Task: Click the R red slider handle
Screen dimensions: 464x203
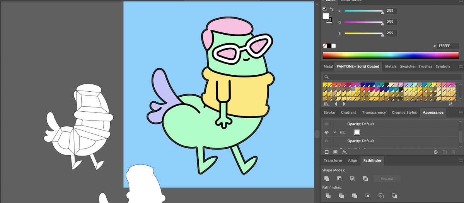Action: (x=383, y=12)
